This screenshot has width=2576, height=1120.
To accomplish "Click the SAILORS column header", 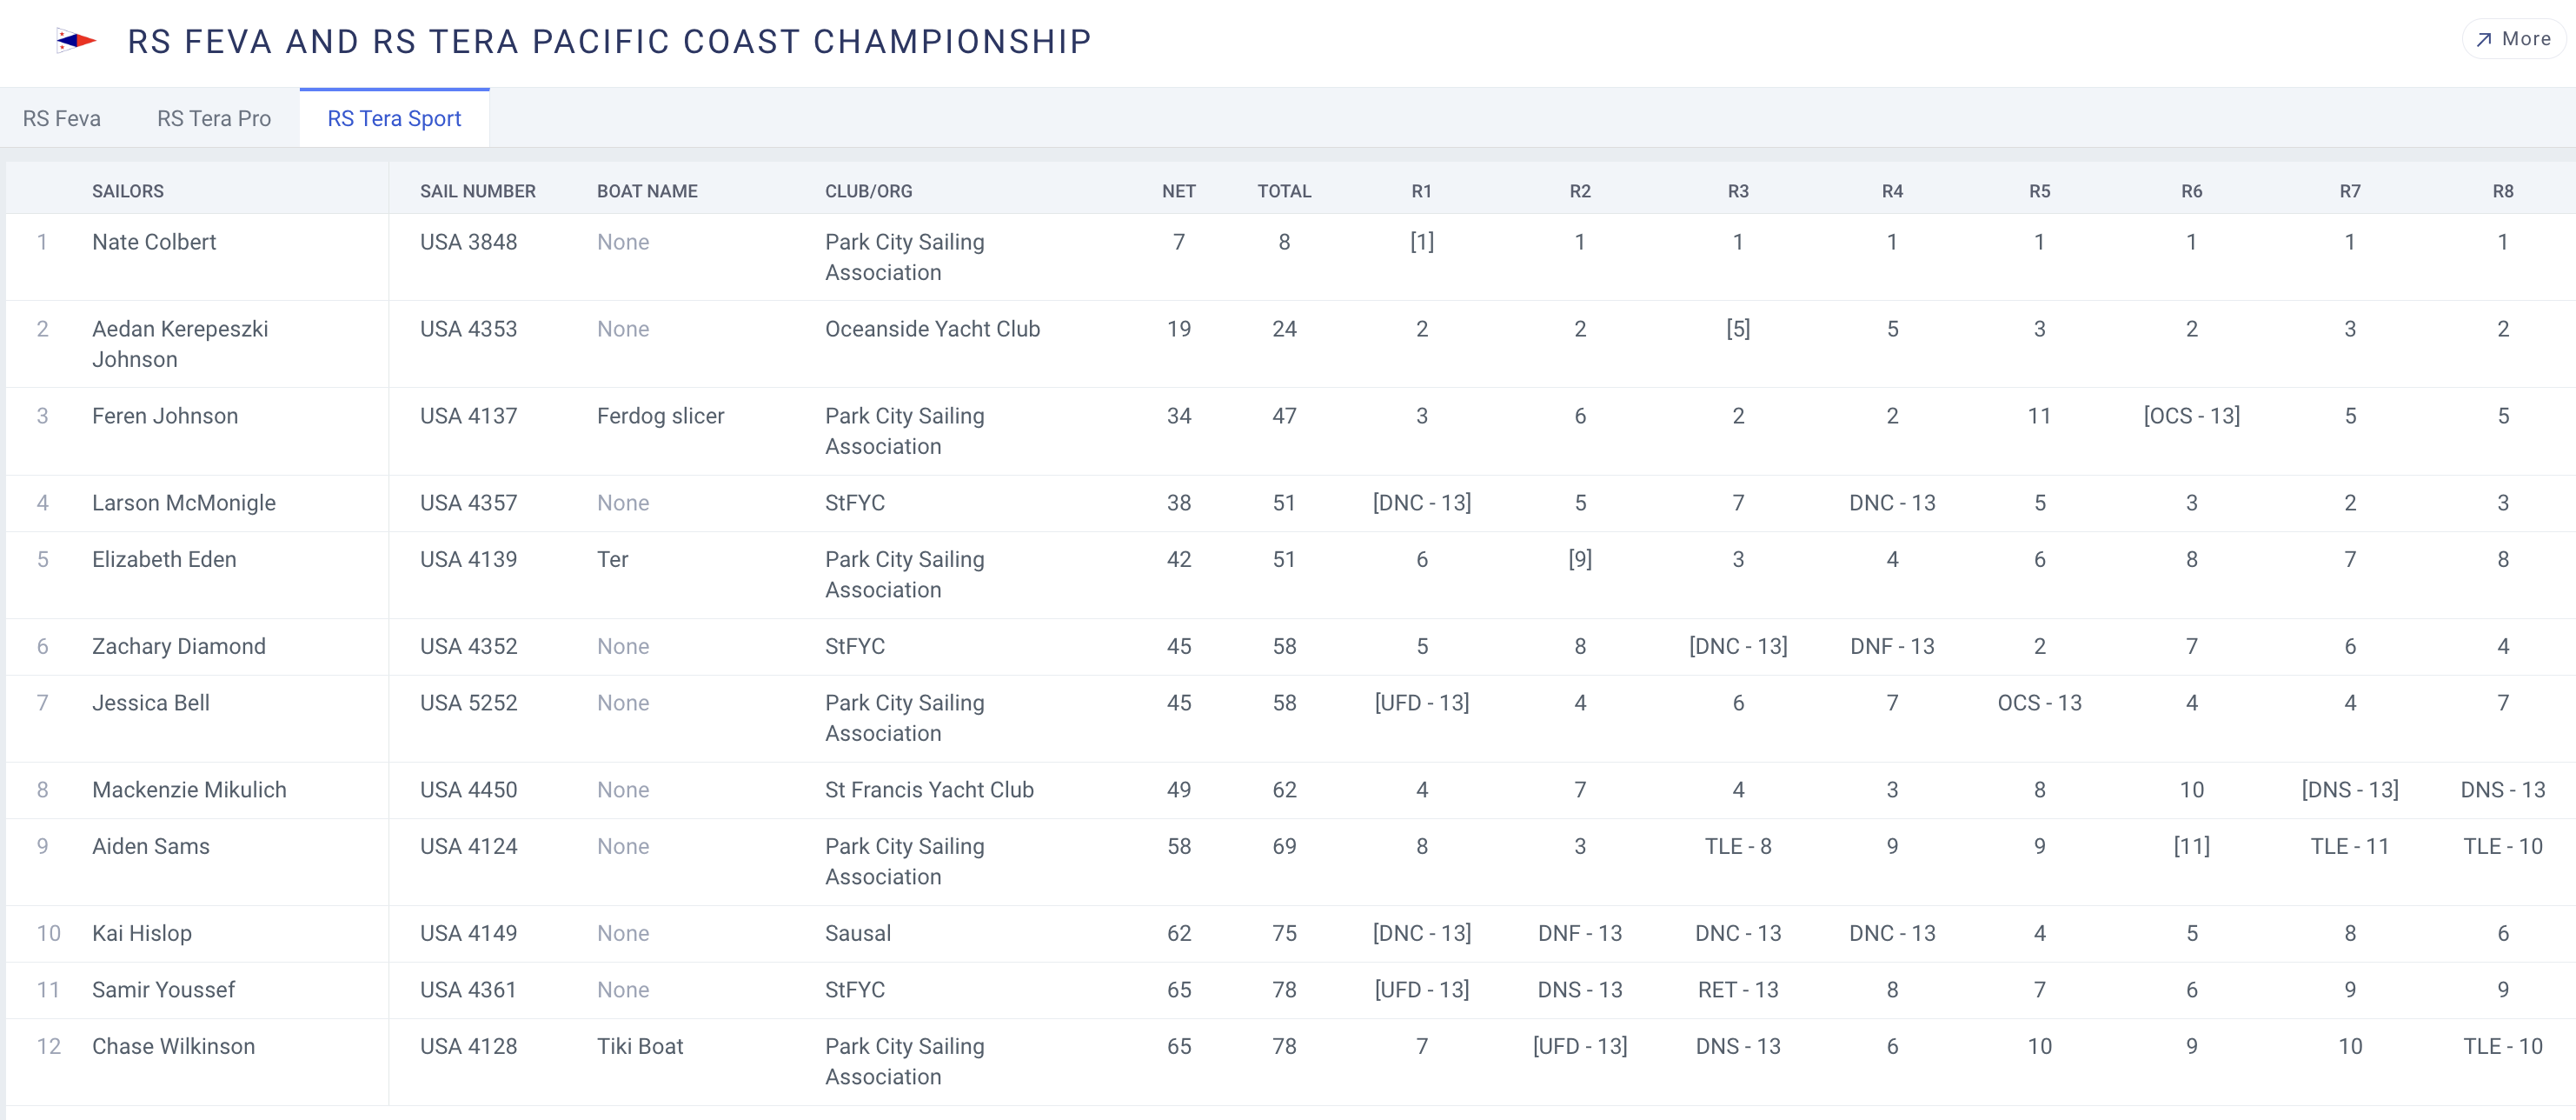I will click(x=128, y=191).
